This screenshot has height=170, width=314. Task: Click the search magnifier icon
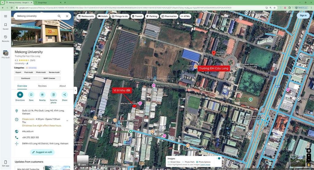click(59, 16)
